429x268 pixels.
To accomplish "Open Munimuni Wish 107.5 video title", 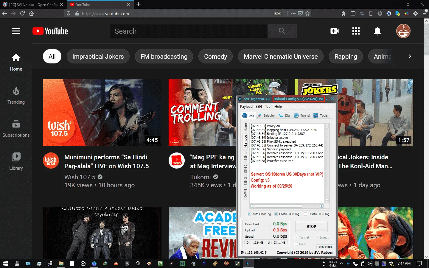I will (107, 161).
